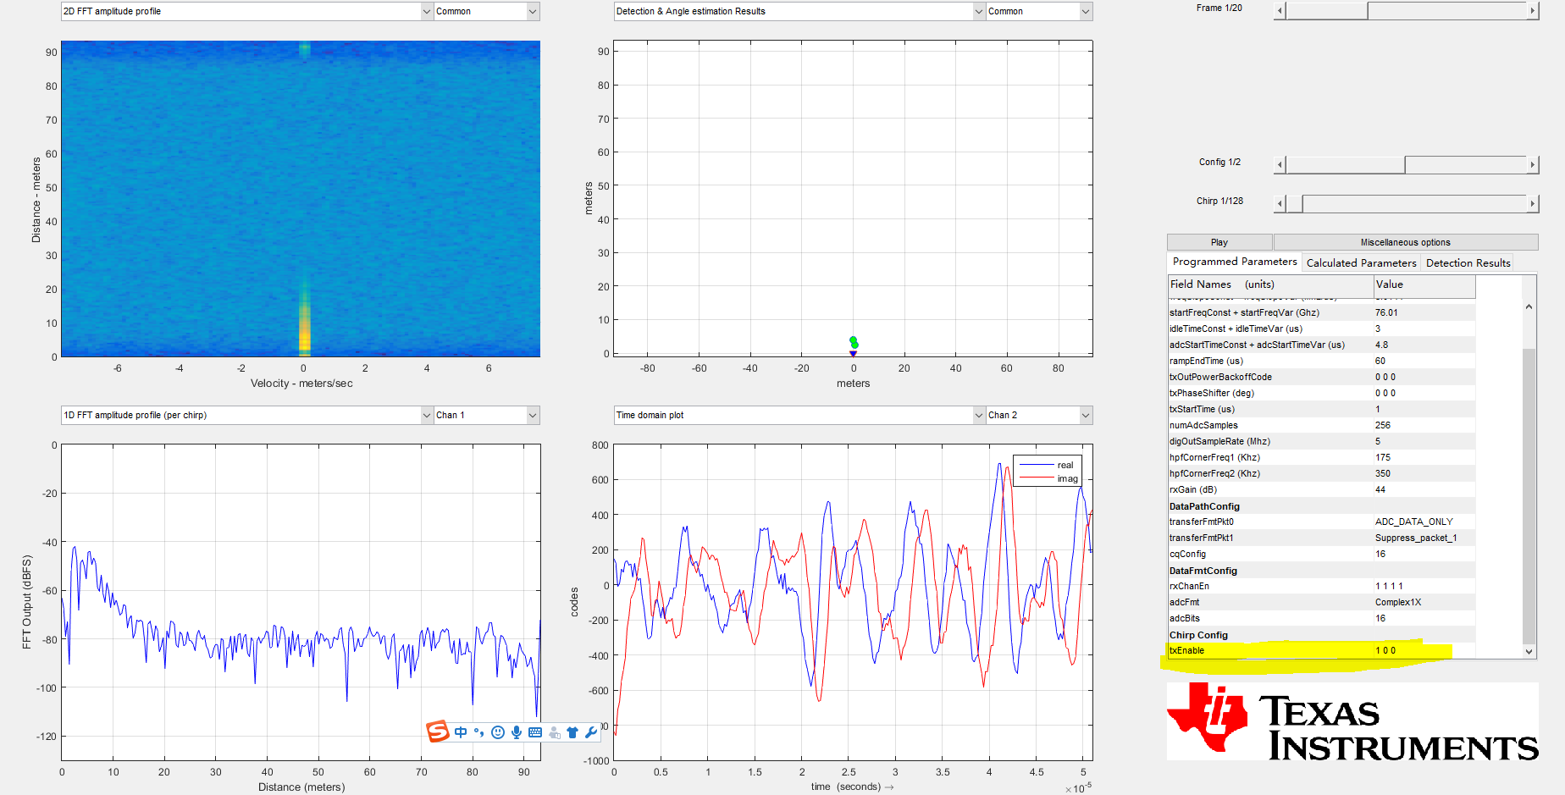Open the Chan 2 channel dropdown
The image size is (1565, 795).
(x=1039, y=415)
